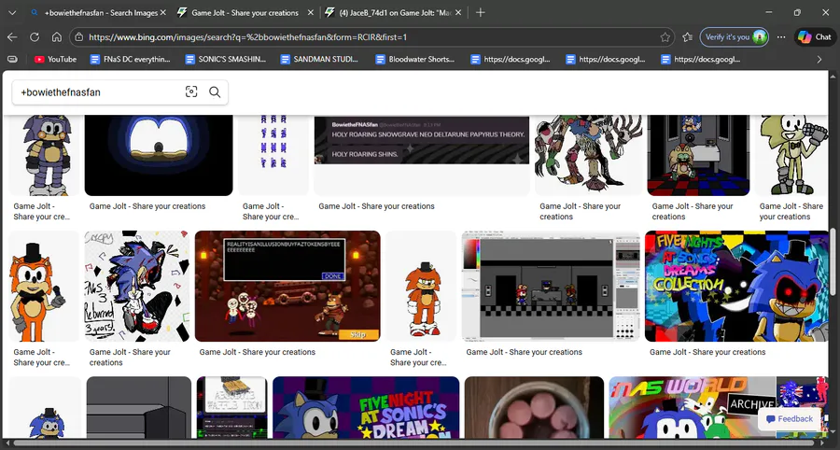Open the glowing blue eye thumbnail
The width and height of the screenshot is (840, 450).
point(159,155)
